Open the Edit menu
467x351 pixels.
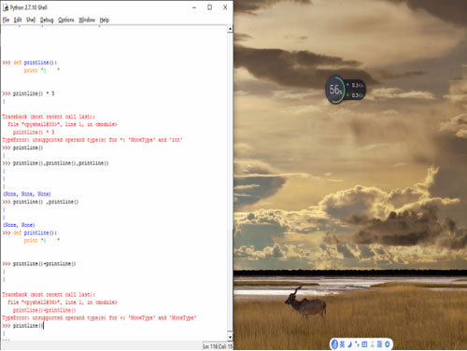(x=18, y=20)
